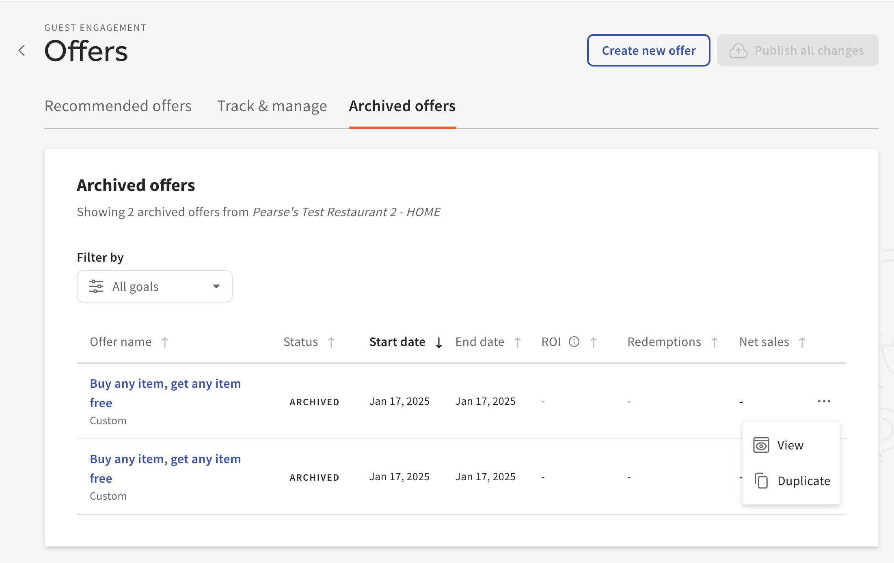Image resolution: width=894 pixels, height=563 pixels.
Task: Toggle Start date sort arrow
Action: 439,343
